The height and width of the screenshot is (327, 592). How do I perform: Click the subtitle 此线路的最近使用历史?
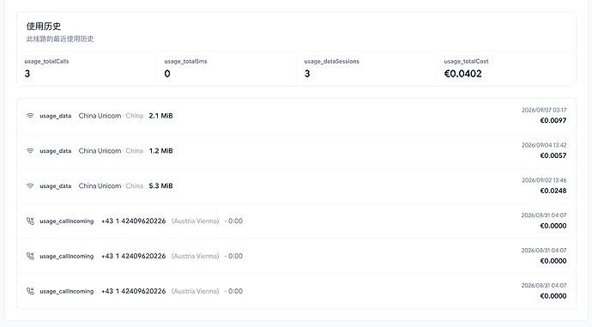60,39
